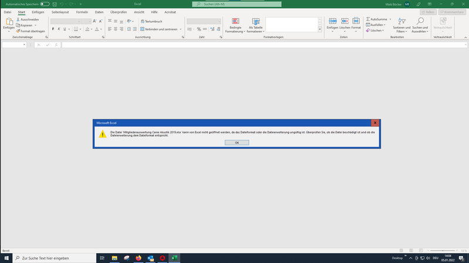This screenshot has height=263, width=469.
Task: Toggle italic (K) formatting
Action: point(59,29)
